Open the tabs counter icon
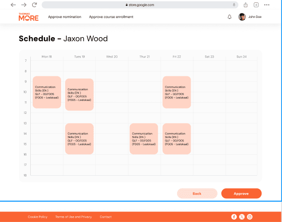 pyautogui.click(x=256, y=5)
